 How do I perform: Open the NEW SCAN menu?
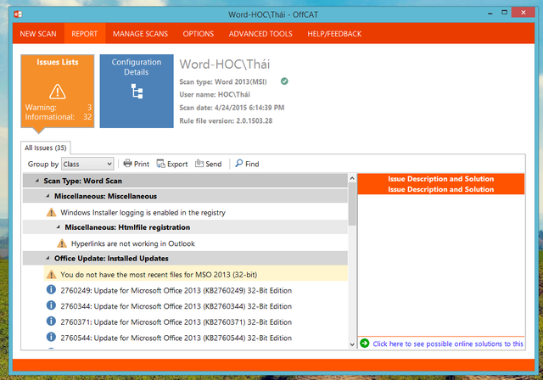(39, 34)
